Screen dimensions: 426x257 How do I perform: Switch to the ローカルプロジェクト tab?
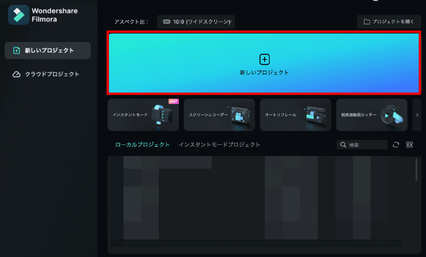coord(142,145)
